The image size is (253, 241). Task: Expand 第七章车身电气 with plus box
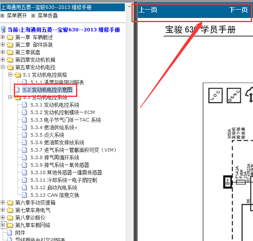[3, 210]
